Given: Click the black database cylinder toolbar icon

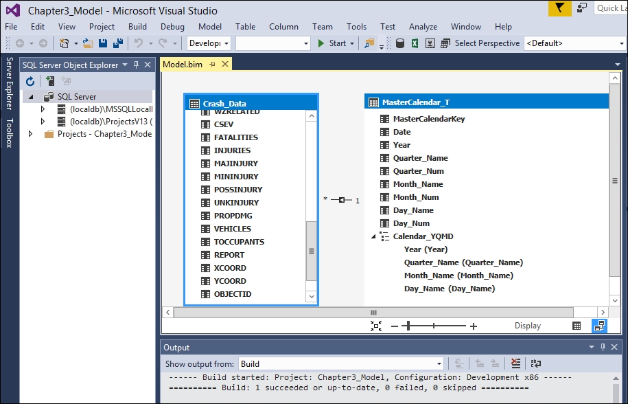Looking at the screenshot, I should (399, 43).
